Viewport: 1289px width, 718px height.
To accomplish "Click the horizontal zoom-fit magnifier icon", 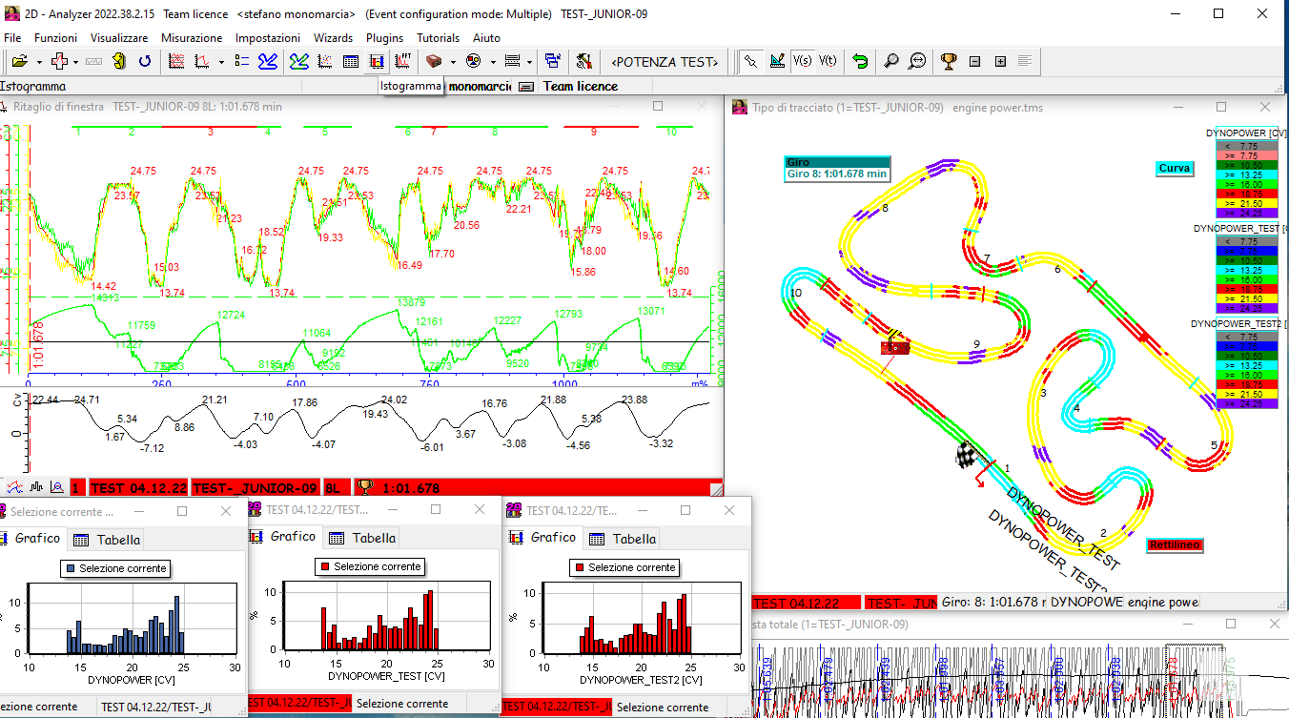I will tap(917, 61).
